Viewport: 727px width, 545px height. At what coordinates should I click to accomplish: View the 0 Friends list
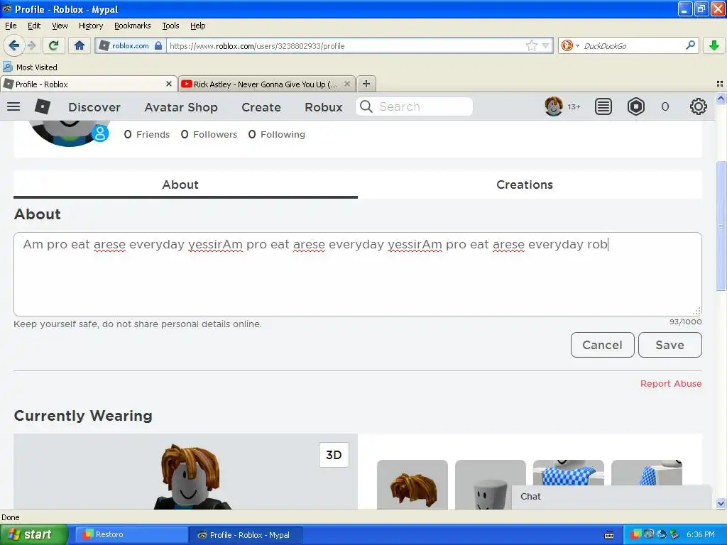(146, 134)
